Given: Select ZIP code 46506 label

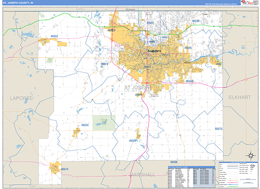Looking at the screenshot, I should pyautogui.click(x=174, y=162).
